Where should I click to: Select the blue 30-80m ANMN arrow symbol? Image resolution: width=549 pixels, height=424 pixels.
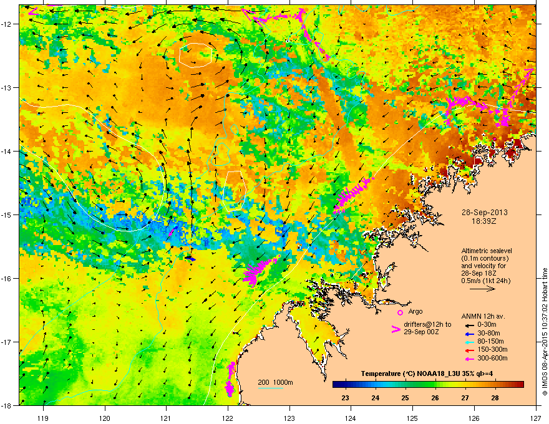coord(469,334)
